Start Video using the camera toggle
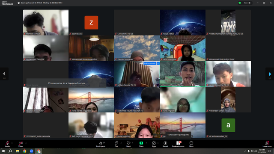This screenshot has width=274, height=154. click(21, 144)
